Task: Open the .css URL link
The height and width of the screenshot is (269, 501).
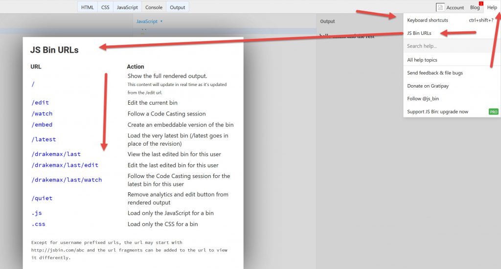Action: point(38,224)
